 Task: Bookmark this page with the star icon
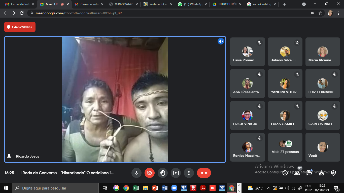(x=320, y=13)
